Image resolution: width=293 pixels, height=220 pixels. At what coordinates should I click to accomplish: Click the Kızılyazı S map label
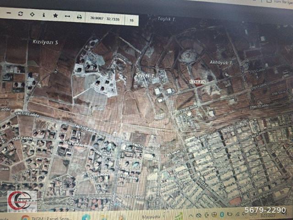[x=45, y=42]
